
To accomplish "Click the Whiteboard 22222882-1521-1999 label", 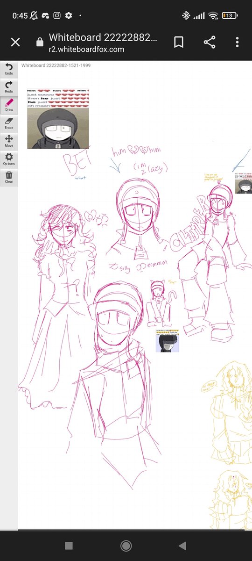I will click(x=56, y=65).
